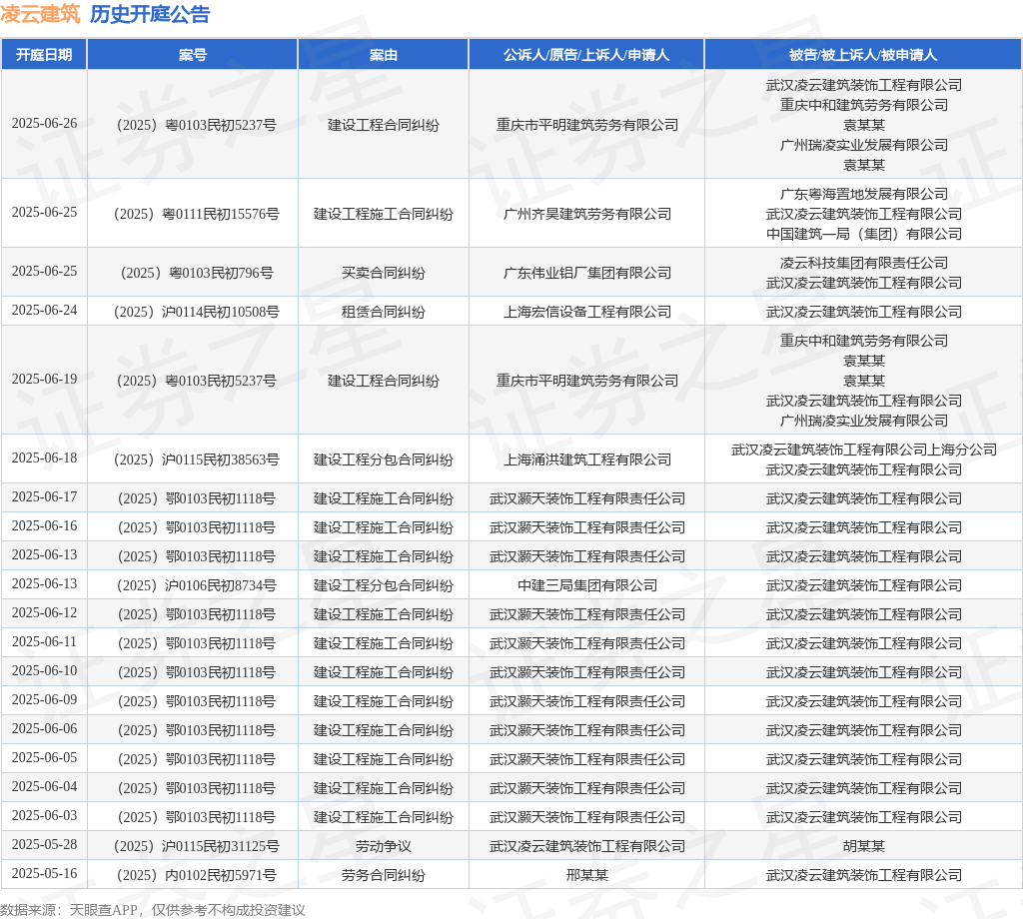Click the 被告/被上诉人/被申请人 column header
This screenshot has height=919, width=1023.
(x=863, y=55)
